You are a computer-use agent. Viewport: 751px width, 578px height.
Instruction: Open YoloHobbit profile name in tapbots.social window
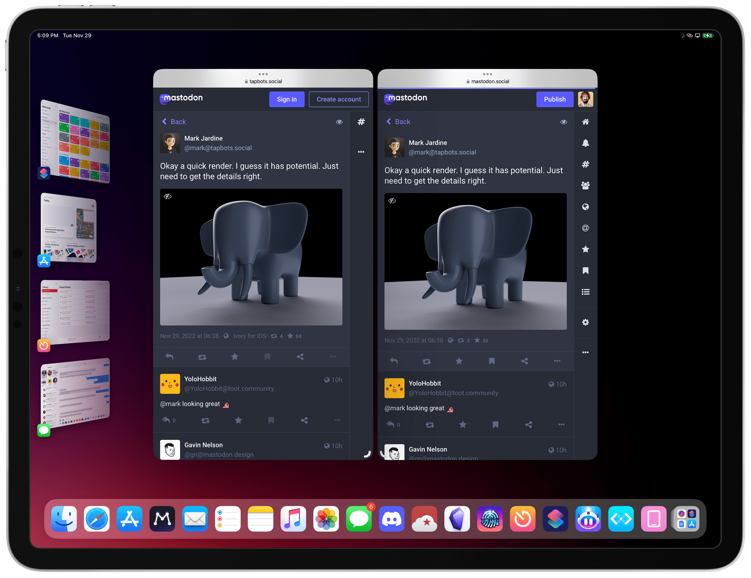200,379
